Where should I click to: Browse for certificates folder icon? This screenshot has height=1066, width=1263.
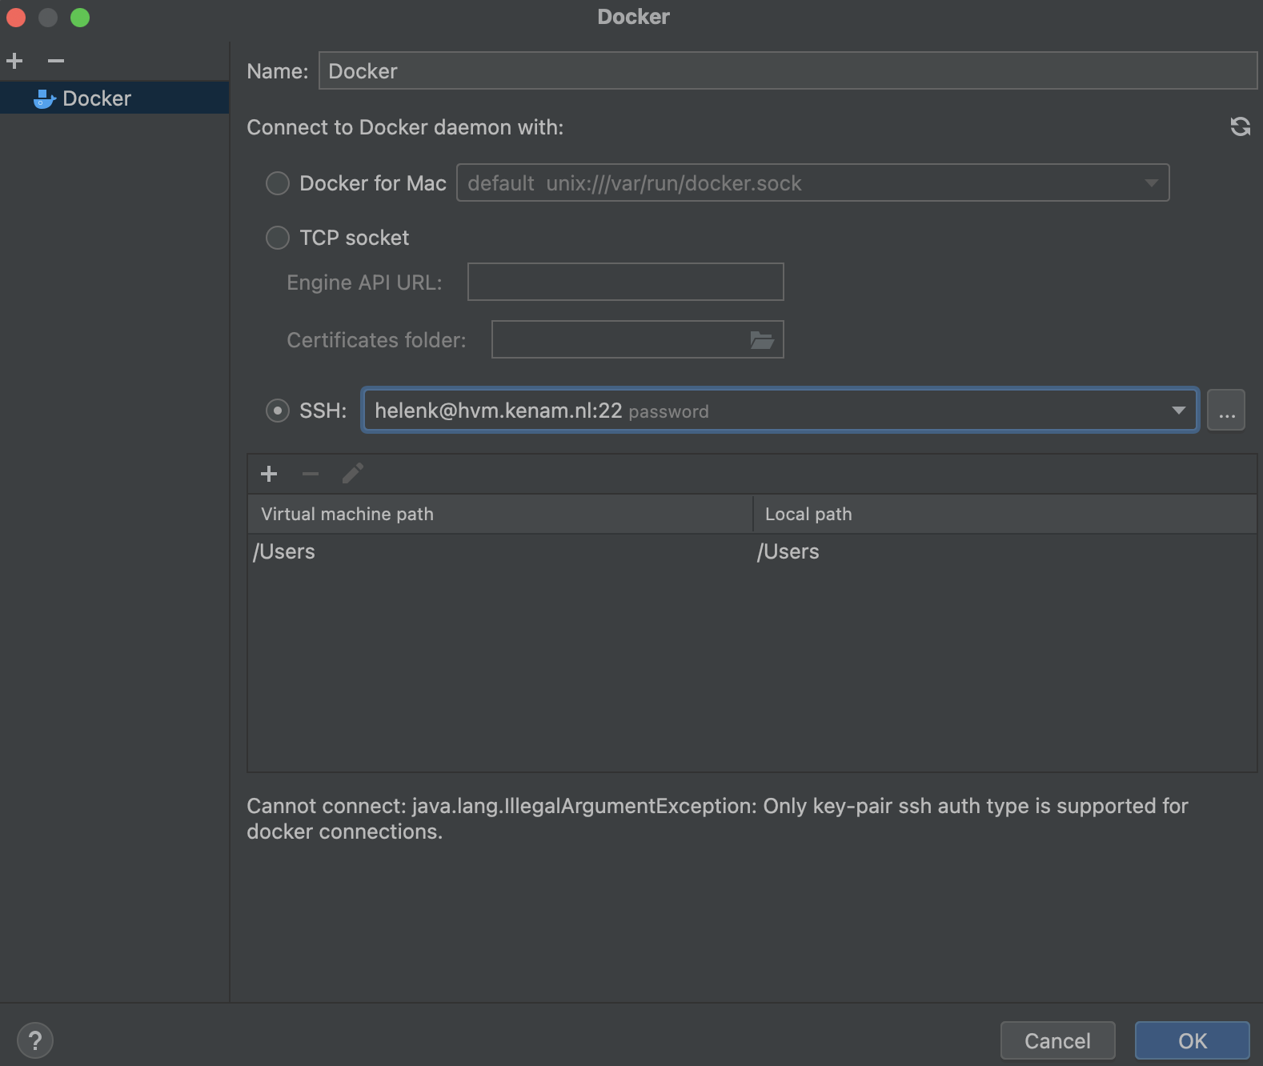761,340
